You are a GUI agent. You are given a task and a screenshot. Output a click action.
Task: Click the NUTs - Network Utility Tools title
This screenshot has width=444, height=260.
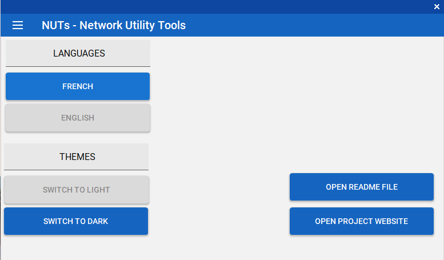(114, 25)
